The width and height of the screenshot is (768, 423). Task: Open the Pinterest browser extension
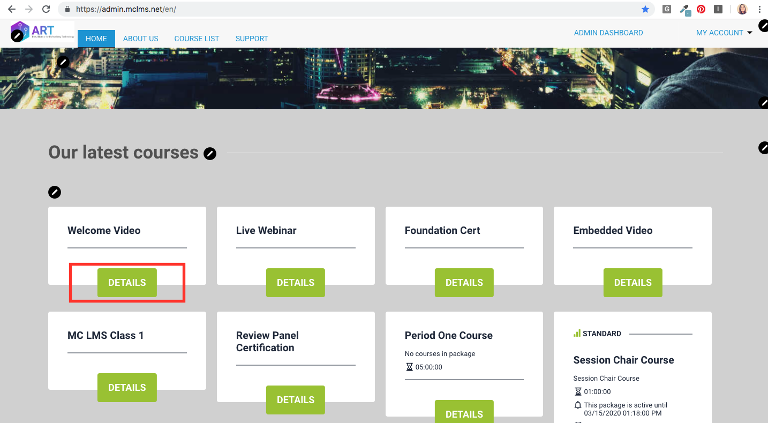coord(701,9)
